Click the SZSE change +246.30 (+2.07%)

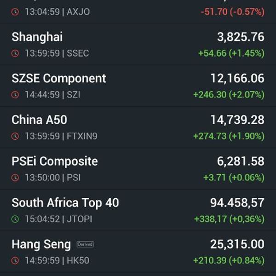[x=229, y=95]
